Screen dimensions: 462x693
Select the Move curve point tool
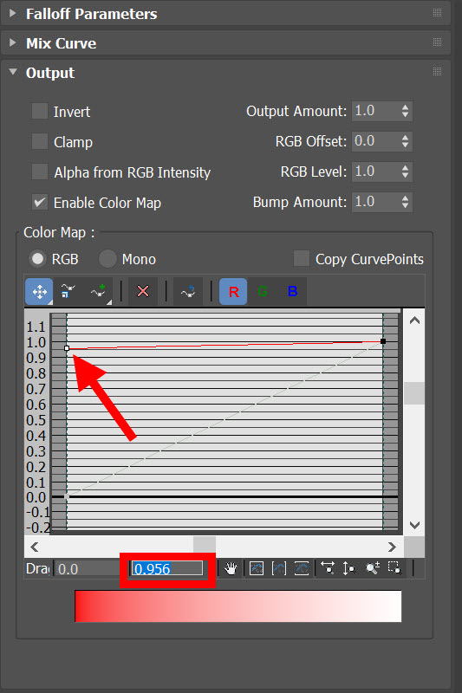point(39,292)
